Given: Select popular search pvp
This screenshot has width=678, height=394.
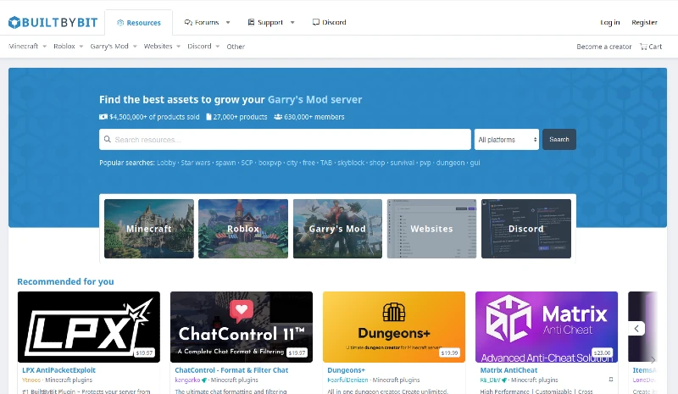Looking at the screenshot, I should [425, 163].
